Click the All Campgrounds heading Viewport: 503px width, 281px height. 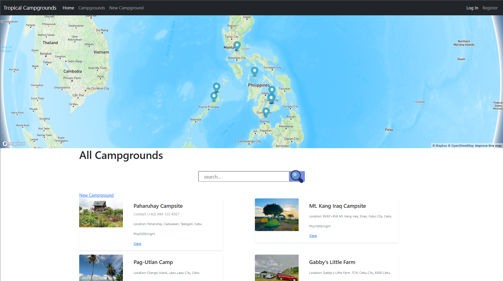coord(121,155)
